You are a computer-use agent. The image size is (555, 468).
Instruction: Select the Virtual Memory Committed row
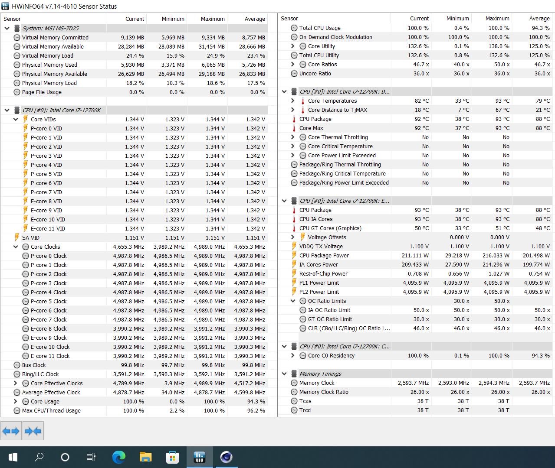pyautogui.click(x=134, y=37)
